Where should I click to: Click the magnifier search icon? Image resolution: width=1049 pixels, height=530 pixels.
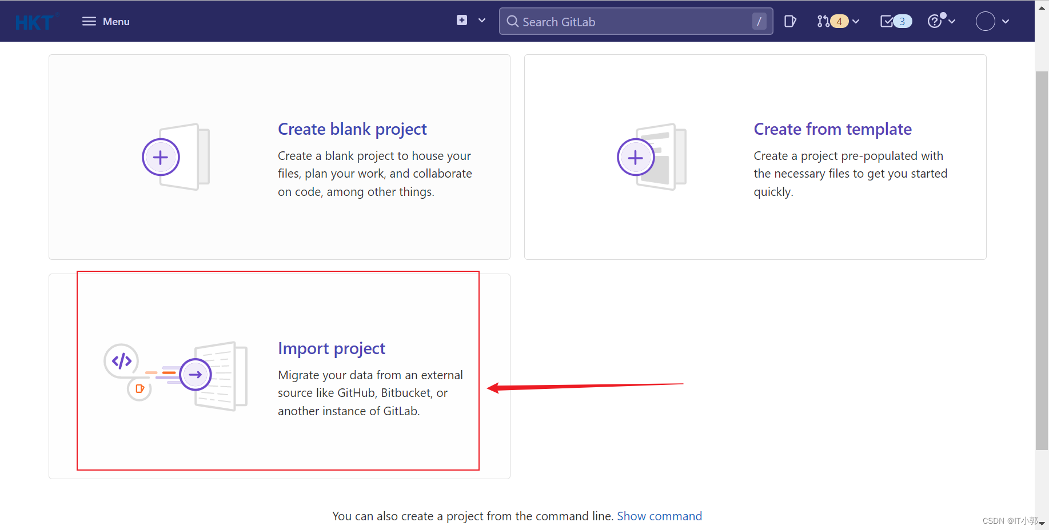pyautogui.click(x=512, y=22)
